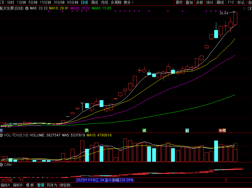Click the 绑定到 bind-to button
The height and width of the screenshot is (188, 252).
coord(65,185)
